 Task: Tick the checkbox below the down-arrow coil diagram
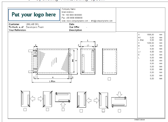pyautogui.click(x=119, y=110)
